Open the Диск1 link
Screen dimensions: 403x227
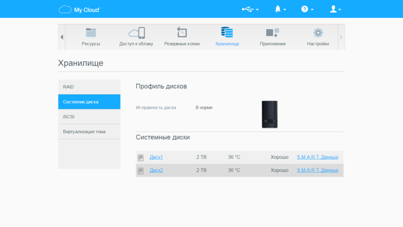pyautogui.click(x=156, y=157)
